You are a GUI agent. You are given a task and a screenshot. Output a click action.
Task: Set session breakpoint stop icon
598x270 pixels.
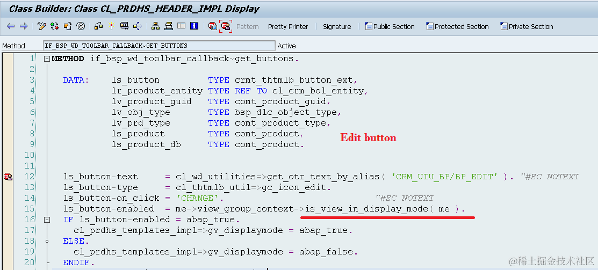point(213,26)
